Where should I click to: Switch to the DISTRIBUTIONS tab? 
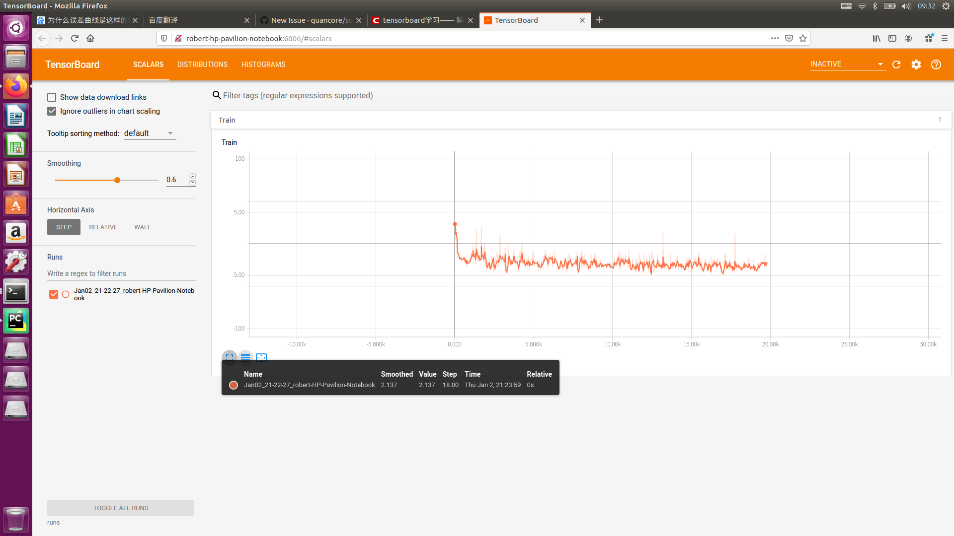click(202, 65)
